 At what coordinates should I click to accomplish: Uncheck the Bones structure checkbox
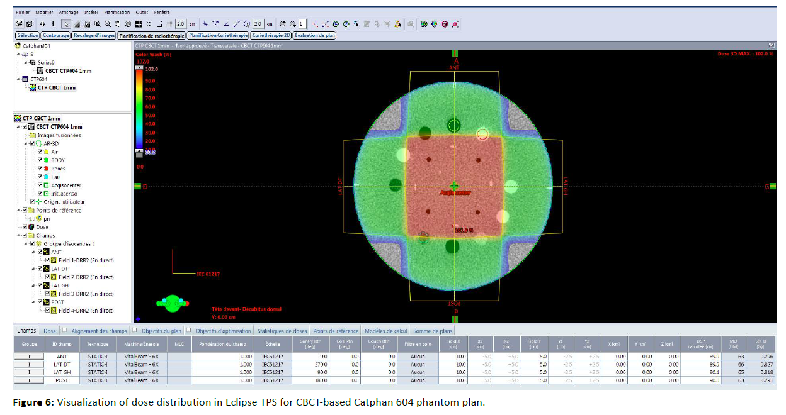[x=40, y=169]
